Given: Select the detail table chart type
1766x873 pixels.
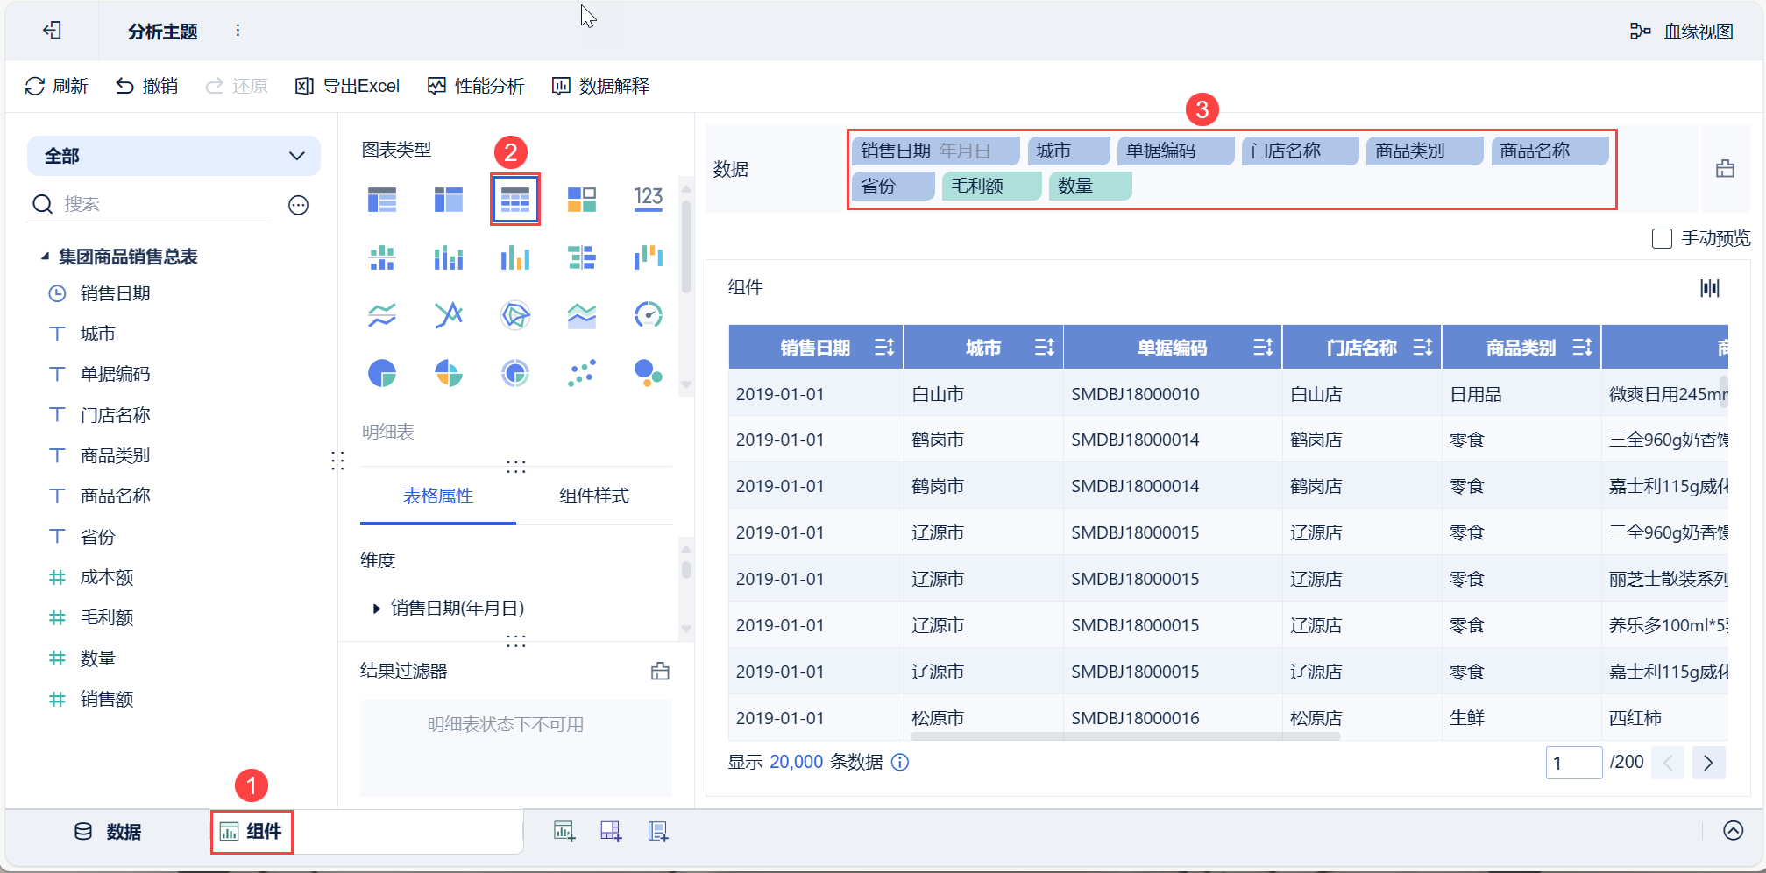Looking at the screenshot, I should (x=515, y=200).
